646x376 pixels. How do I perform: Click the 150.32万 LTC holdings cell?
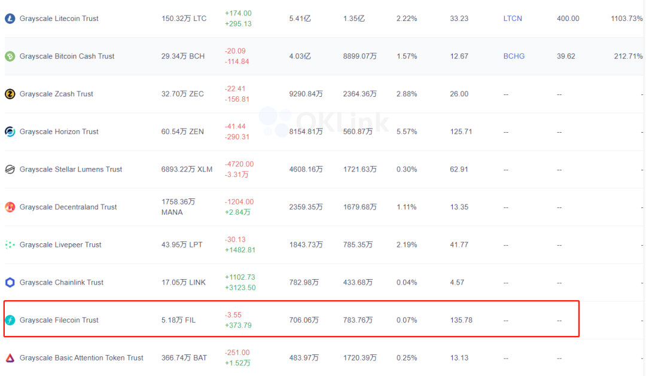[x=184, y=19]
